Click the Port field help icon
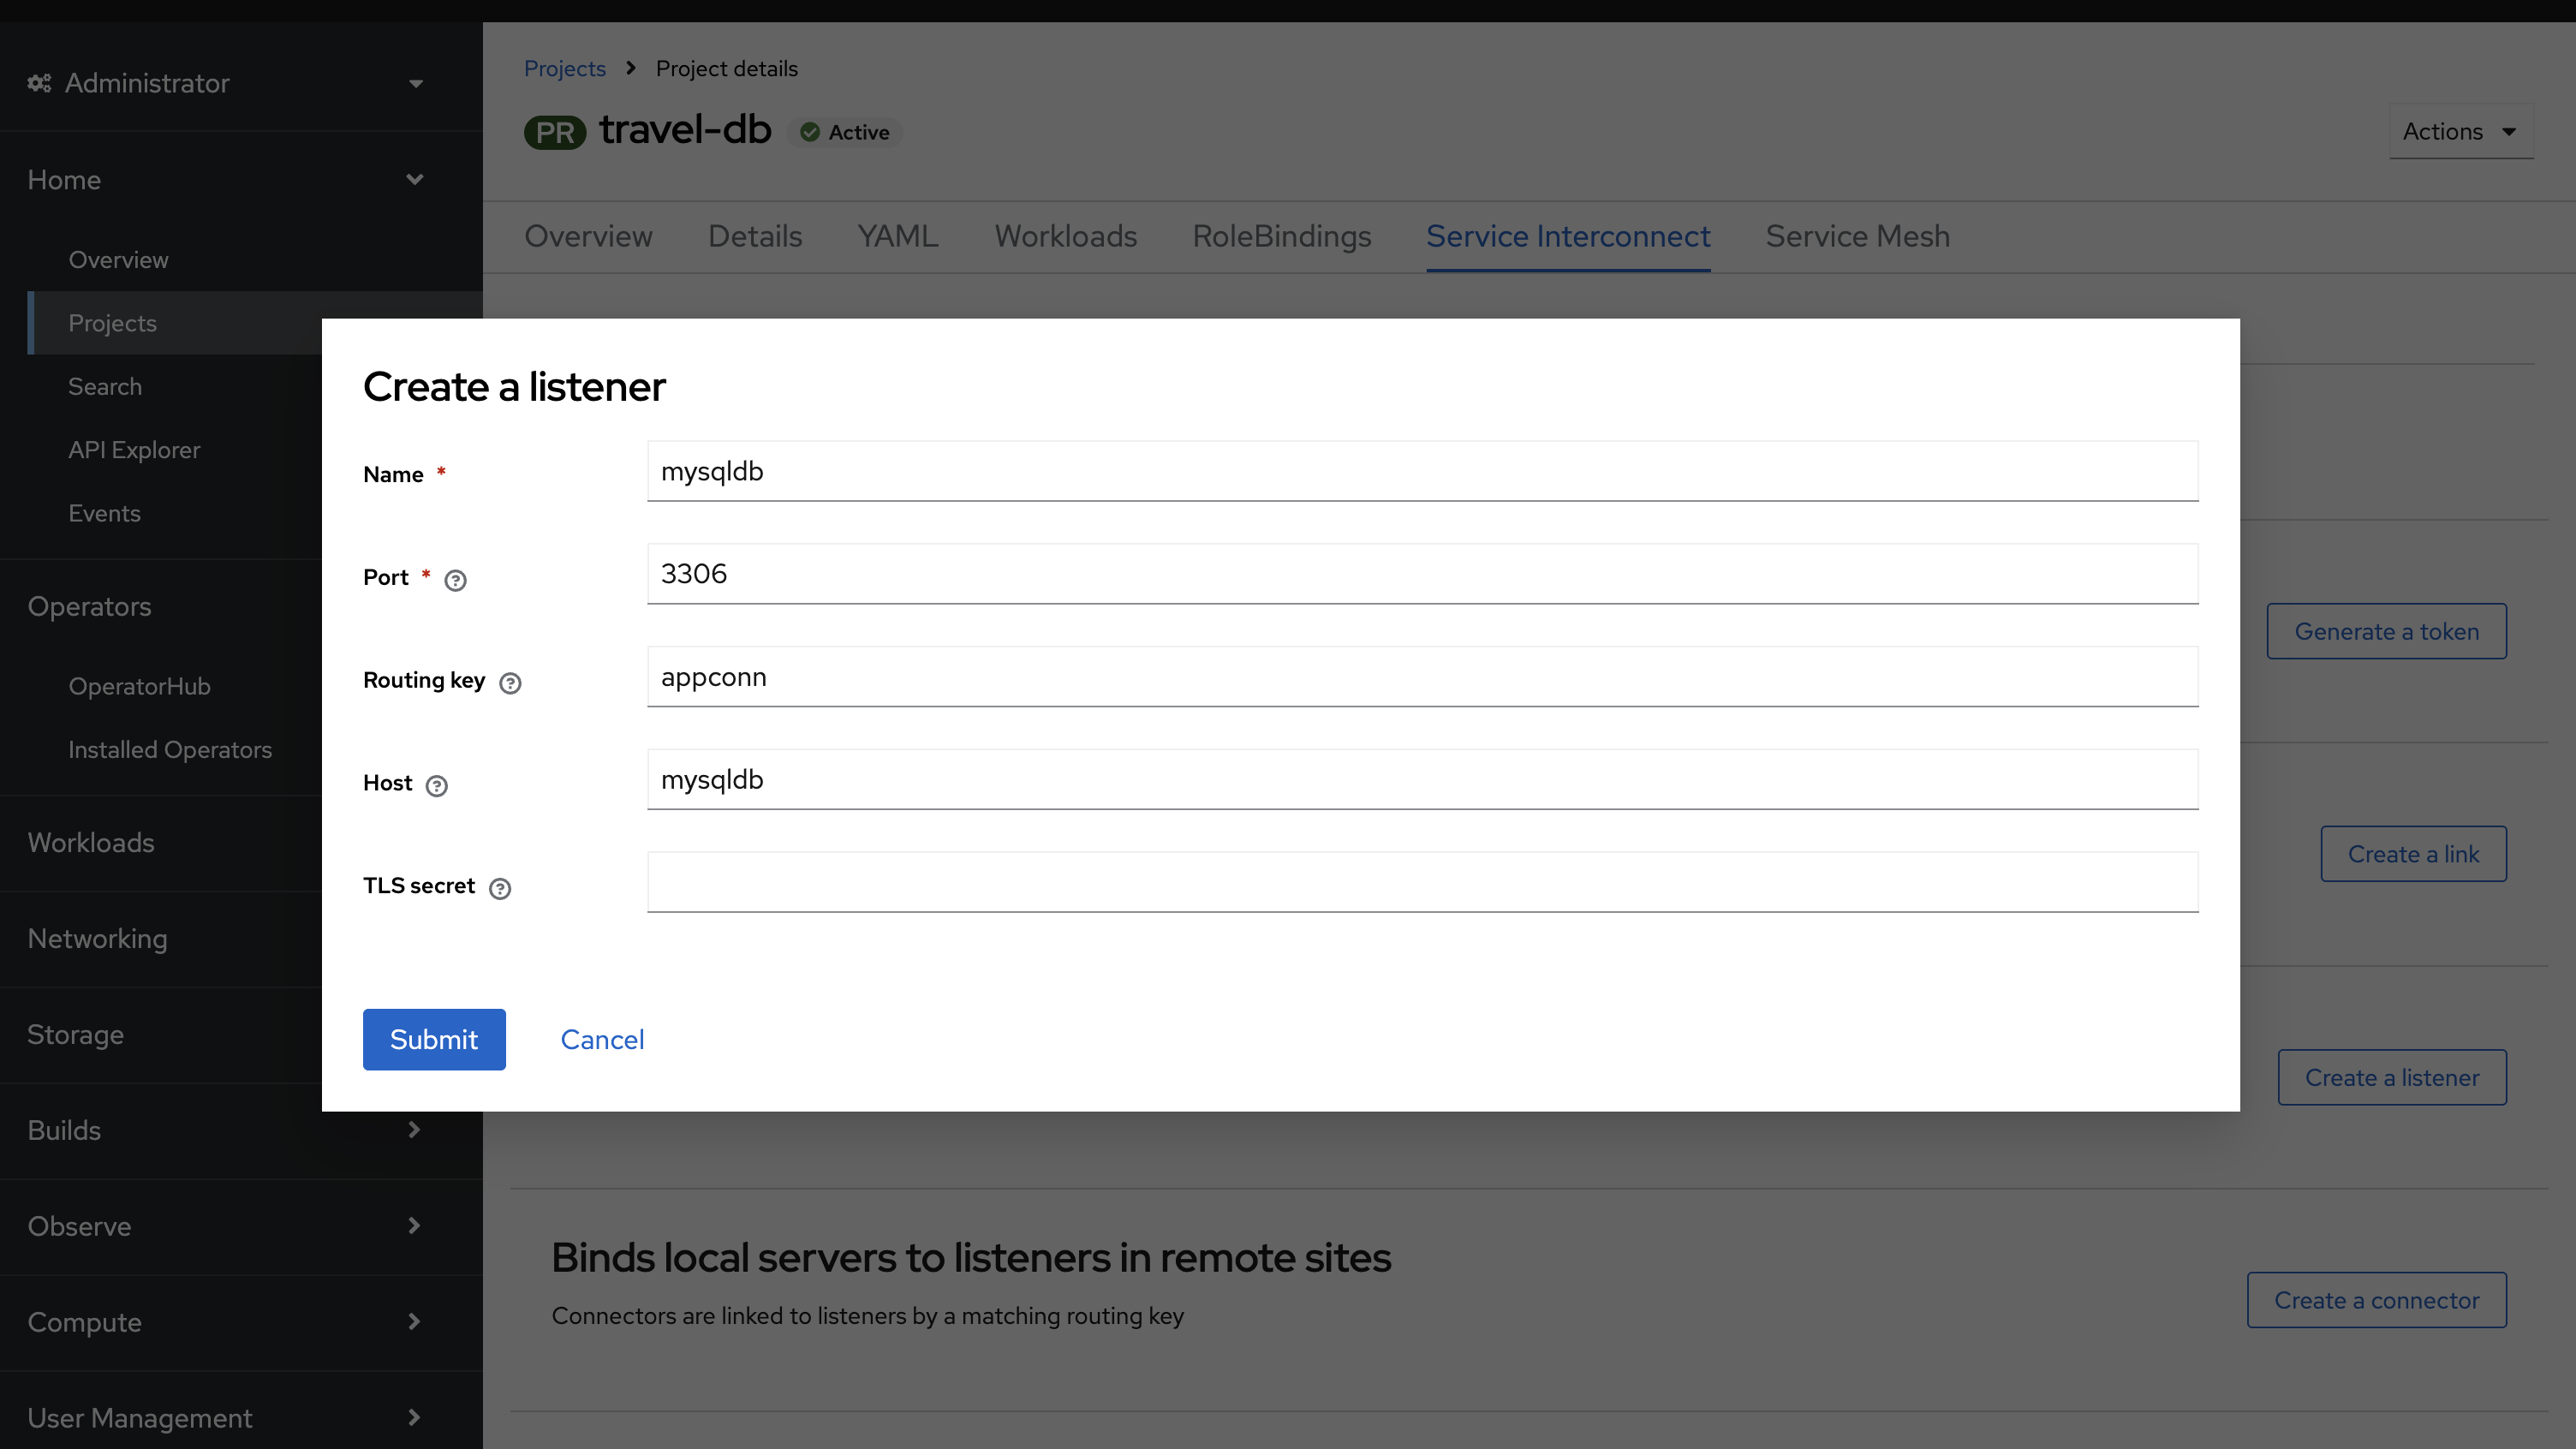This screenshot has width=2576, height=1449. [x=455, y=580]
